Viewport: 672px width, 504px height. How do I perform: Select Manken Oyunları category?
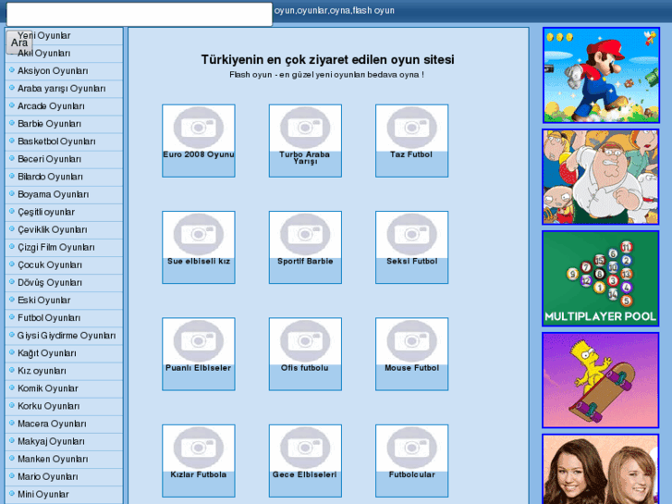(x=53, y=459)
